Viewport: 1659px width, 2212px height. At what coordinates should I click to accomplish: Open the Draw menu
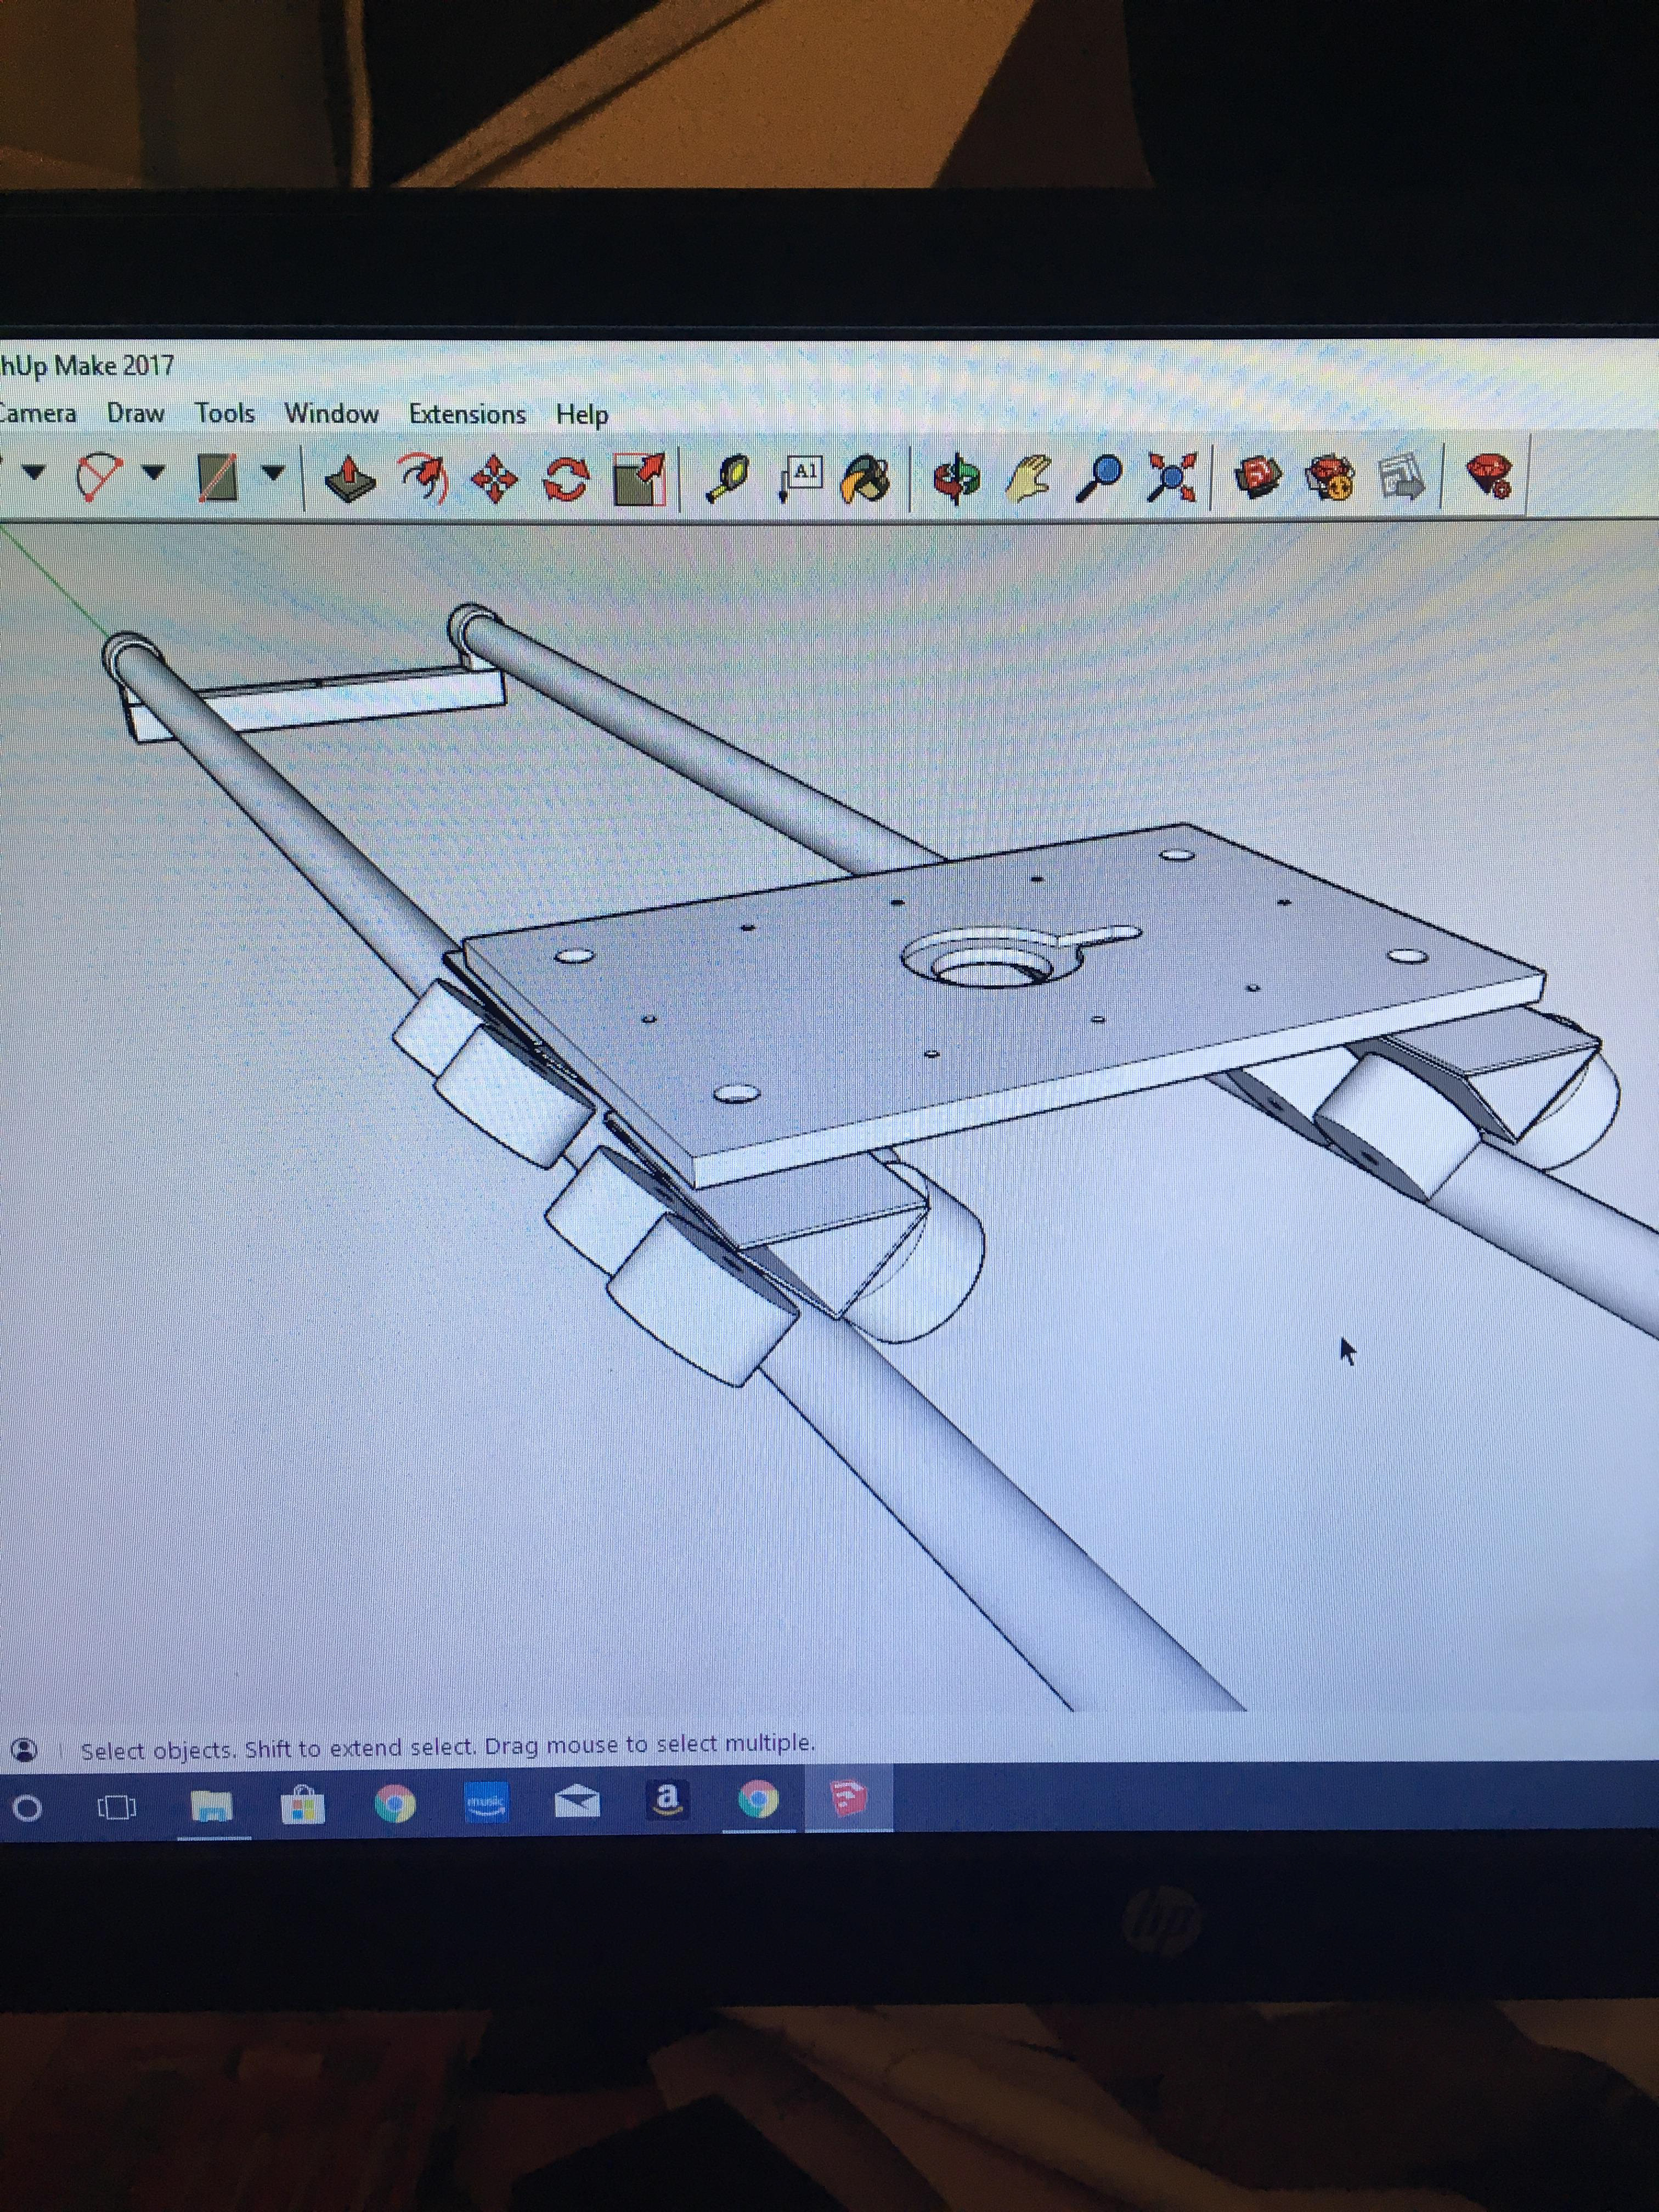(135, 413)
